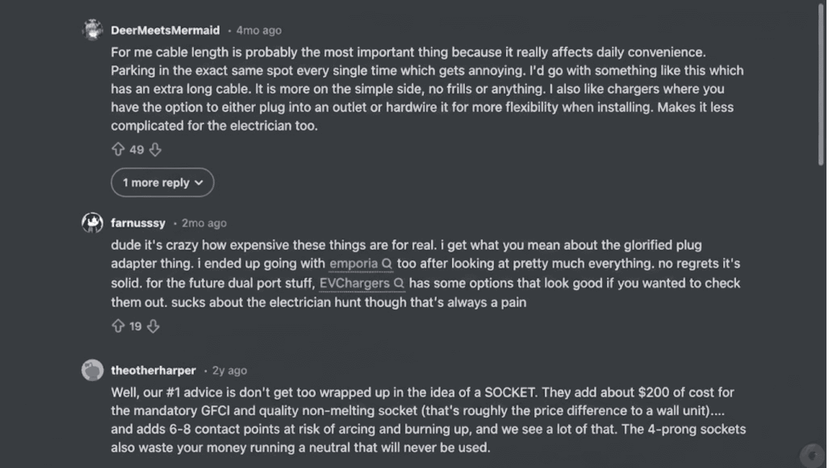Click the 2y ago comment timestamp
Viewport: 833px width, 468px height.
point(230,370)
